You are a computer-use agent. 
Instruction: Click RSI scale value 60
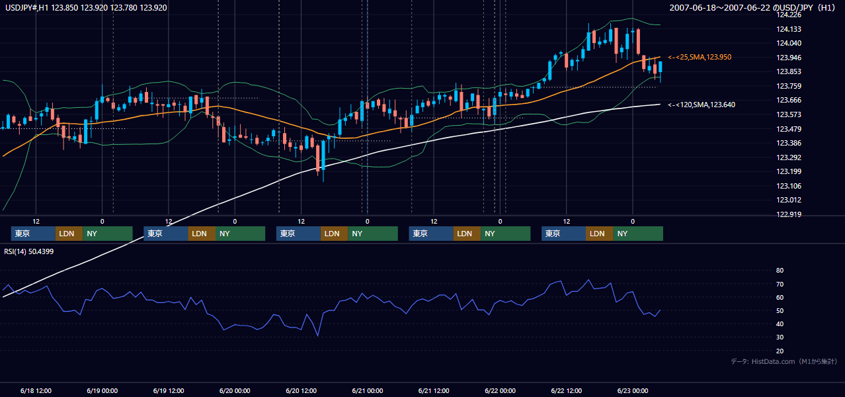[x=780, y=297]
